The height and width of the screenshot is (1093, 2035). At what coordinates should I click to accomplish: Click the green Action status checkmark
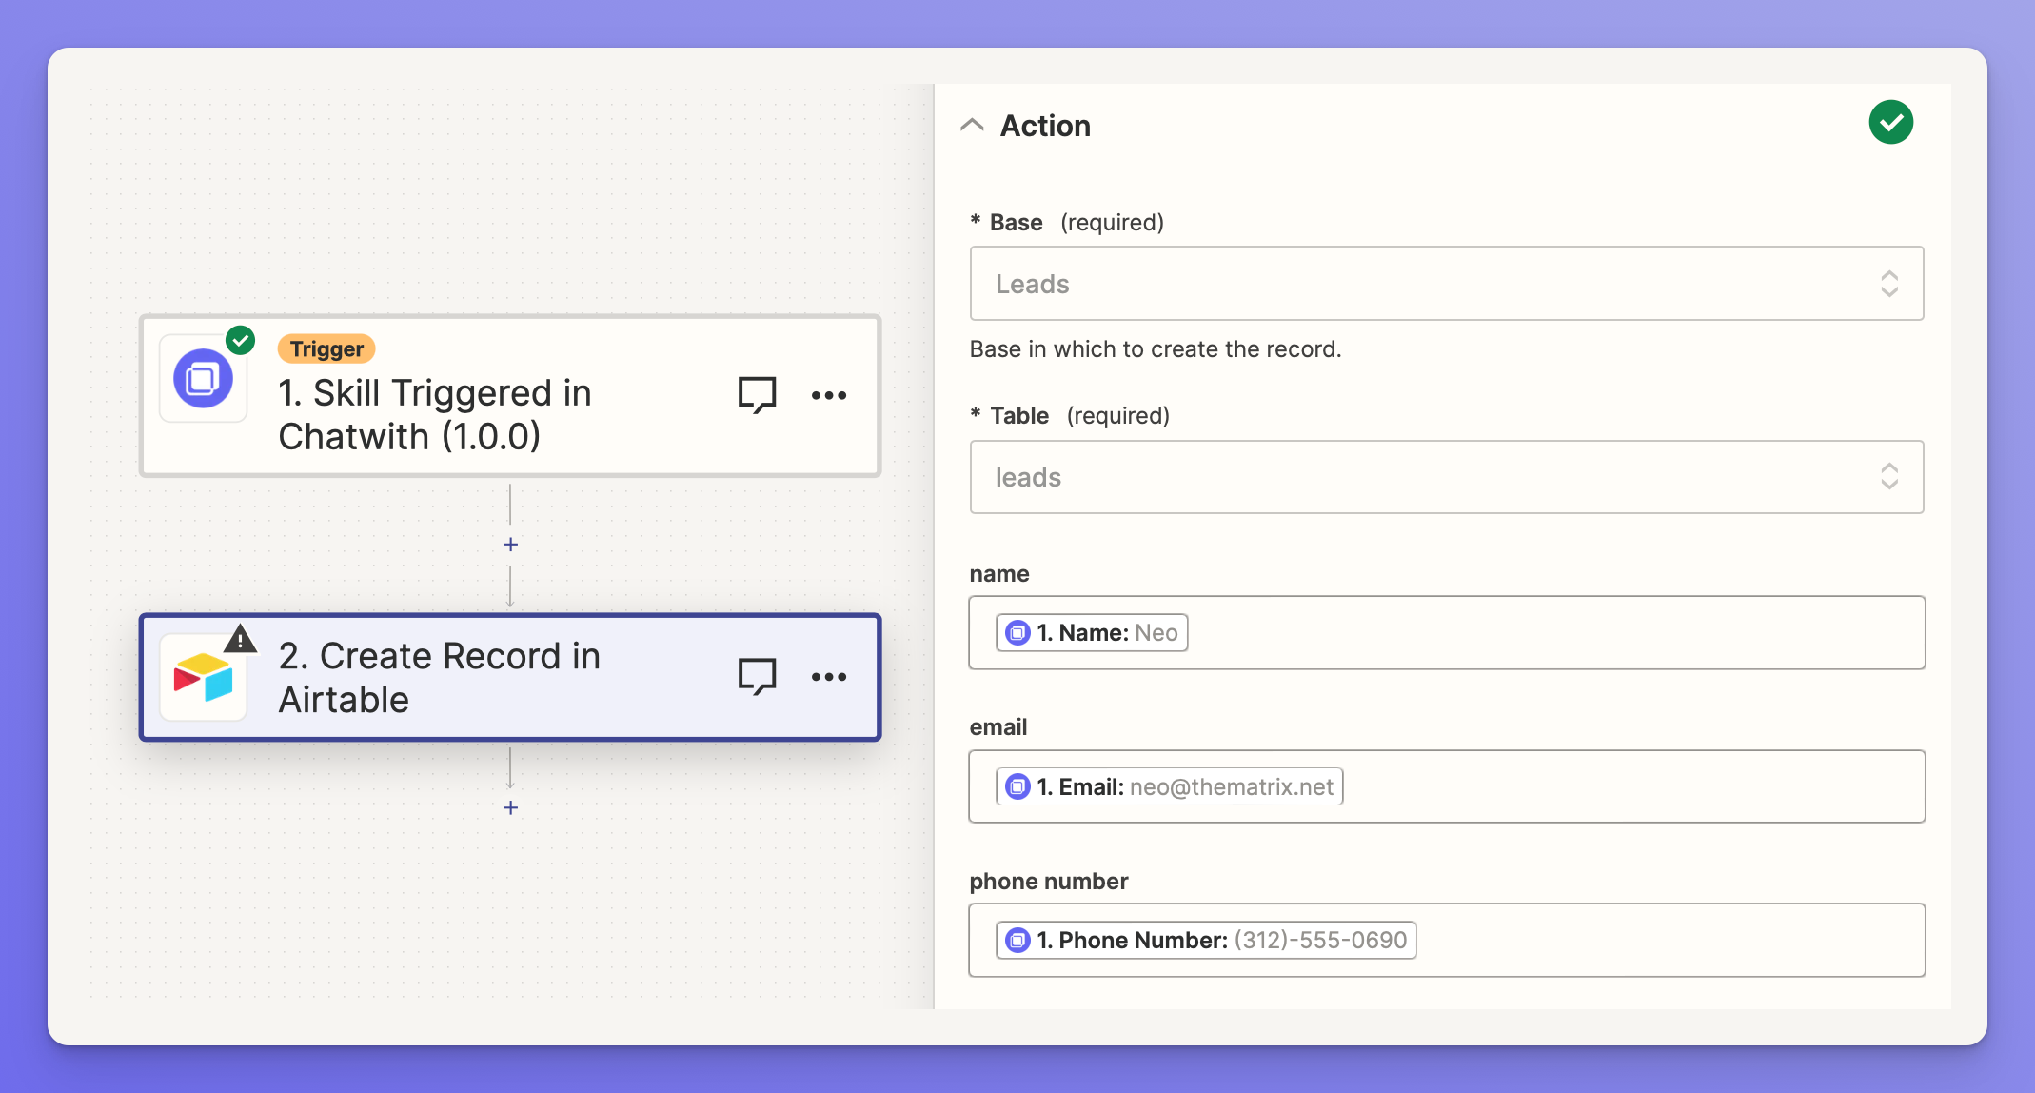[1890, 123]
